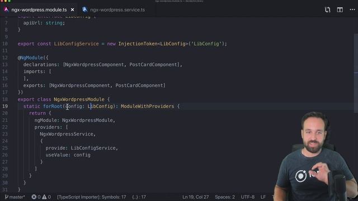The image size is (358, 201).
Task: Open the More Actions ellipsis menu
Action: pos(352,10)
